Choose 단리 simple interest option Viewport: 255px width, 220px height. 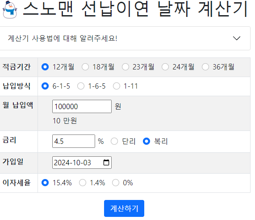click(x=114, y=141)
